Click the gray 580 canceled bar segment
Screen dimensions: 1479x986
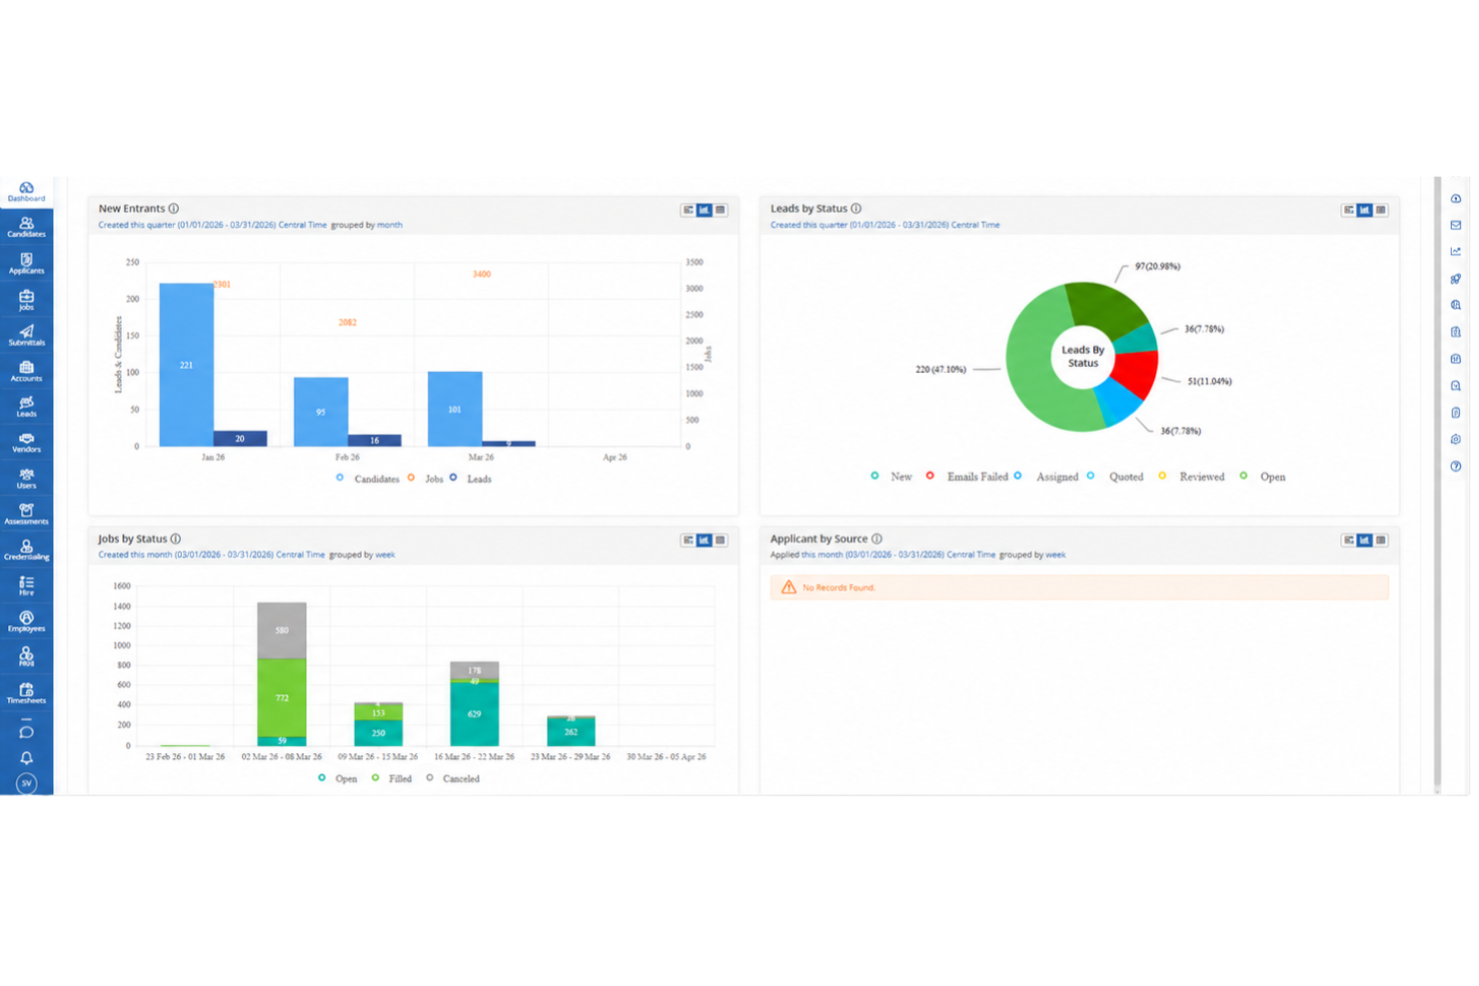click(x=282, y=630)
